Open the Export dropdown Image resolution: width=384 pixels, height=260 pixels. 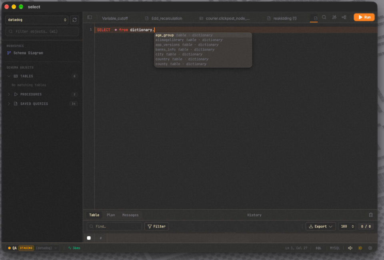[x=320, y=226]
